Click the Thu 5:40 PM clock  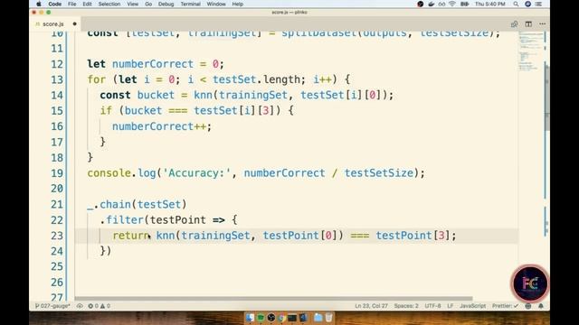[490, 4]
